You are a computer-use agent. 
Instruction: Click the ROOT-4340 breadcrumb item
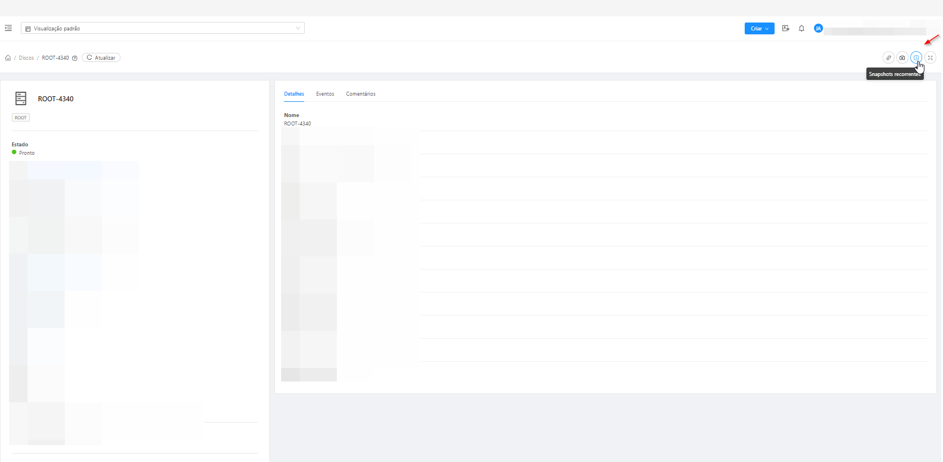click(x=55, y=58)
